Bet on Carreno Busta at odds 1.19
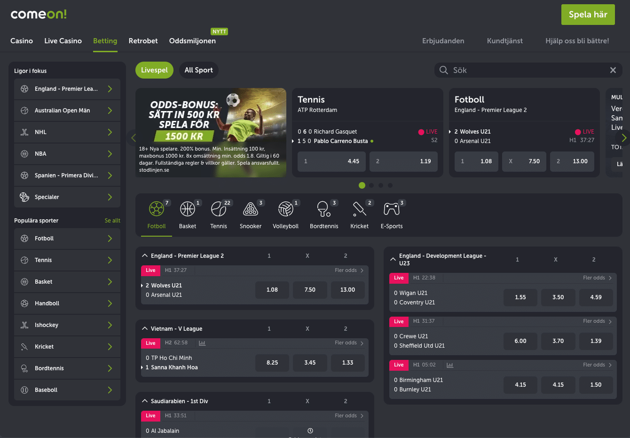Screen dimensions: 630x438 (404, 161)
